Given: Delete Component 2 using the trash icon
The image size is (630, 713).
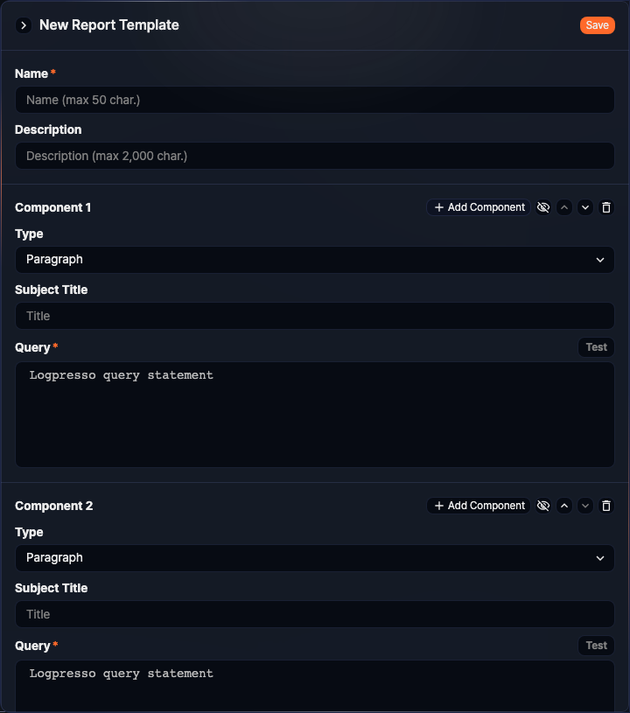Looking at the screenshot, I should click(x=606, y=506).
